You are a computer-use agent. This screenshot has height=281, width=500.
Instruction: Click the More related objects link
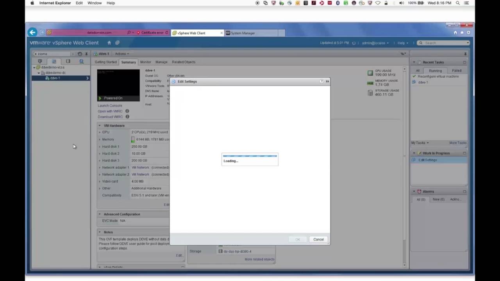pos(259,259)
